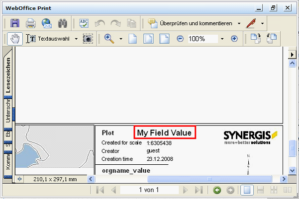The width and height of the screenshot is (299, 199).
Task: Open the Unterschriften side tab
Action: (x=8, y=113)
